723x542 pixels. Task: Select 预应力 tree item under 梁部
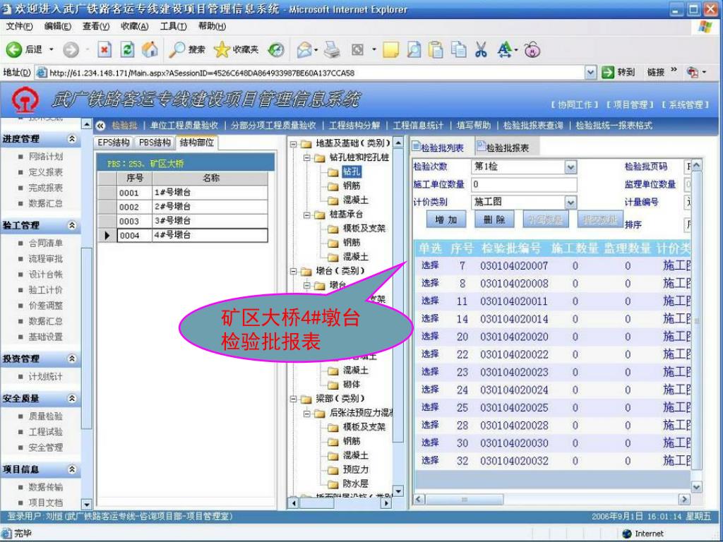pos(356,469)
